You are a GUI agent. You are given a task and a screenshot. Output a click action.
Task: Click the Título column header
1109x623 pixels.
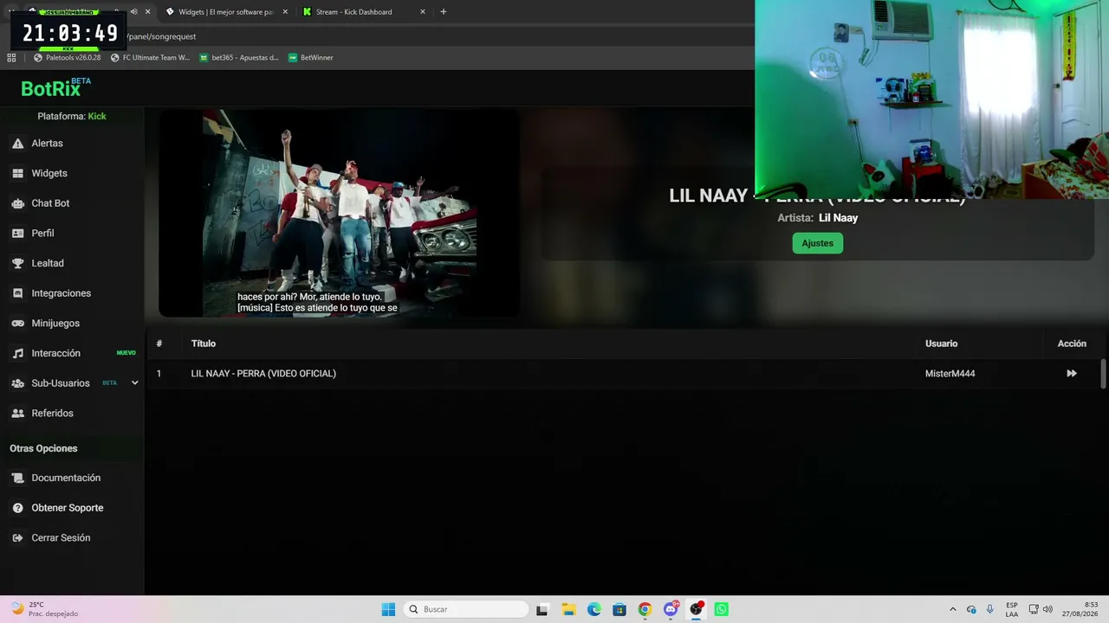(x=204, y=344)
